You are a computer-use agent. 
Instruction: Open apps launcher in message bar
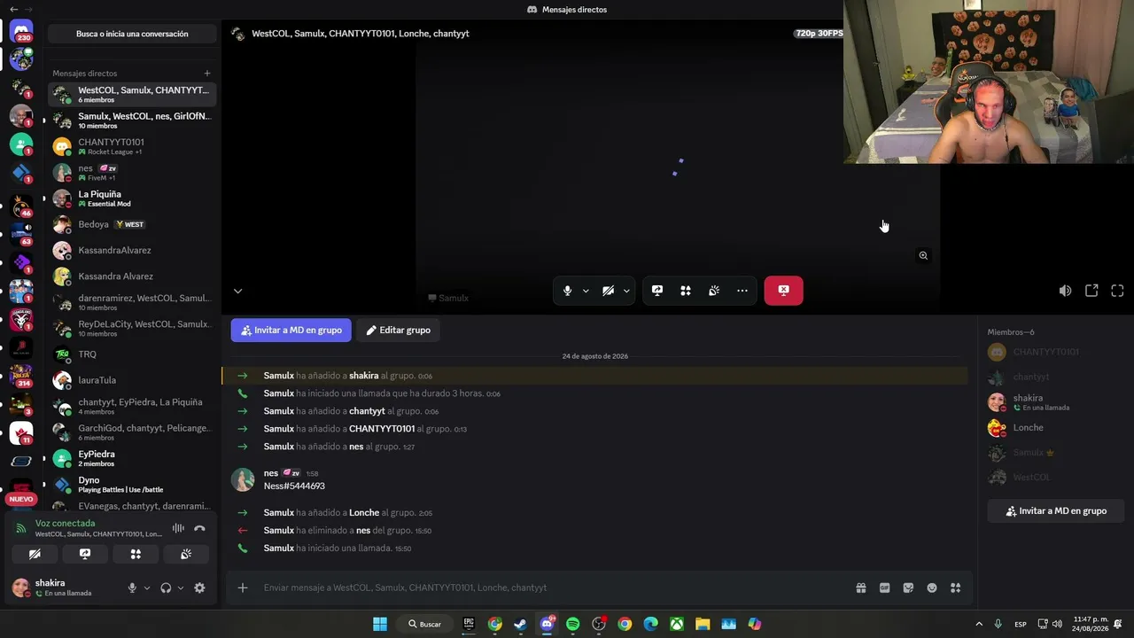pos(955,587)
